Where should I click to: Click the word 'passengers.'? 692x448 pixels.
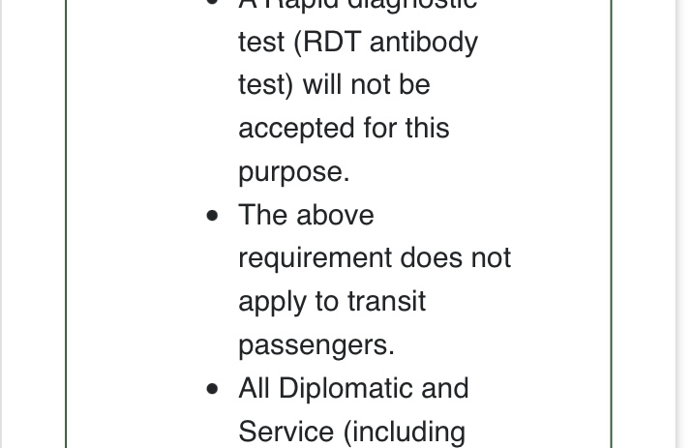(x=316, y=345)
